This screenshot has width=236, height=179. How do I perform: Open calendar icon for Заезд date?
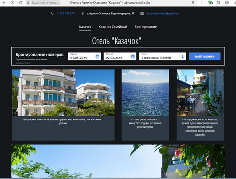[x=97, y=56]
